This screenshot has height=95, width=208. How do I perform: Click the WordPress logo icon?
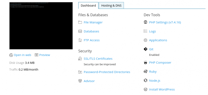tap(146, 89)
